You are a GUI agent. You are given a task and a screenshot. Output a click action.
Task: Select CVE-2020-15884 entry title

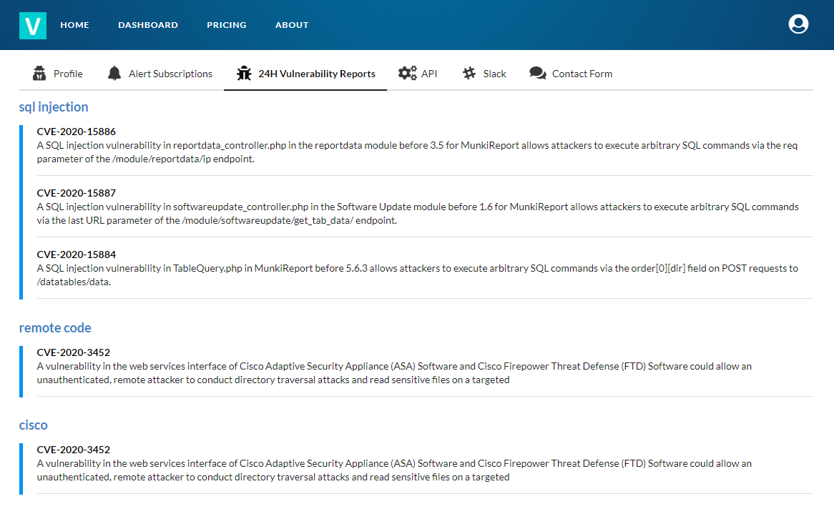pyautogui.click(x=76, y=254)
